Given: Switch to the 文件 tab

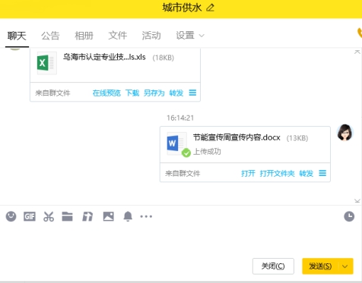Looking at the screenshot, I should coord(118,36).
